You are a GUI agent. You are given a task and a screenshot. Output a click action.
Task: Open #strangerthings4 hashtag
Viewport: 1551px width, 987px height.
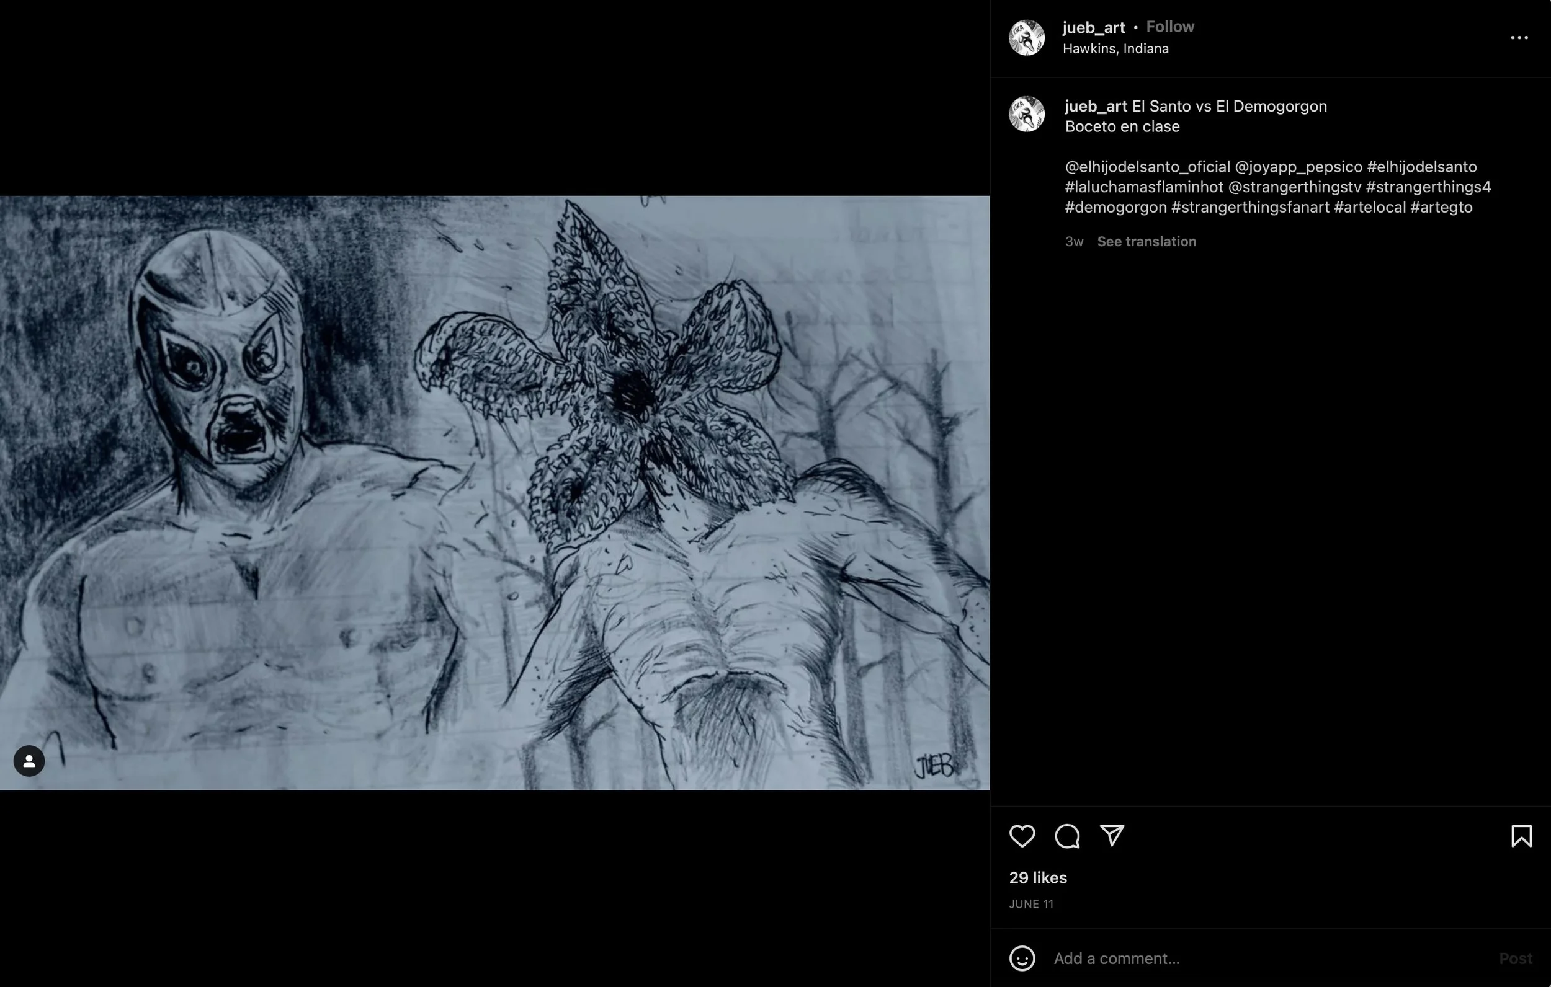[1428, 187]
